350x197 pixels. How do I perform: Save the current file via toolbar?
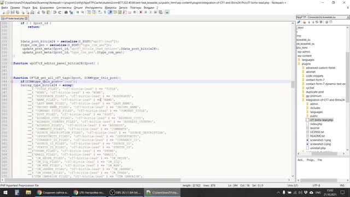(13, 12)
